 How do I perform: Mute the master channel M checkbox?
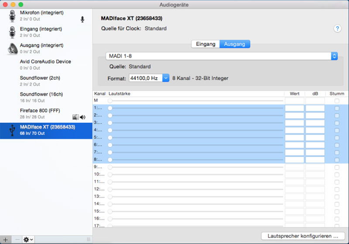[x=336, y=101]
